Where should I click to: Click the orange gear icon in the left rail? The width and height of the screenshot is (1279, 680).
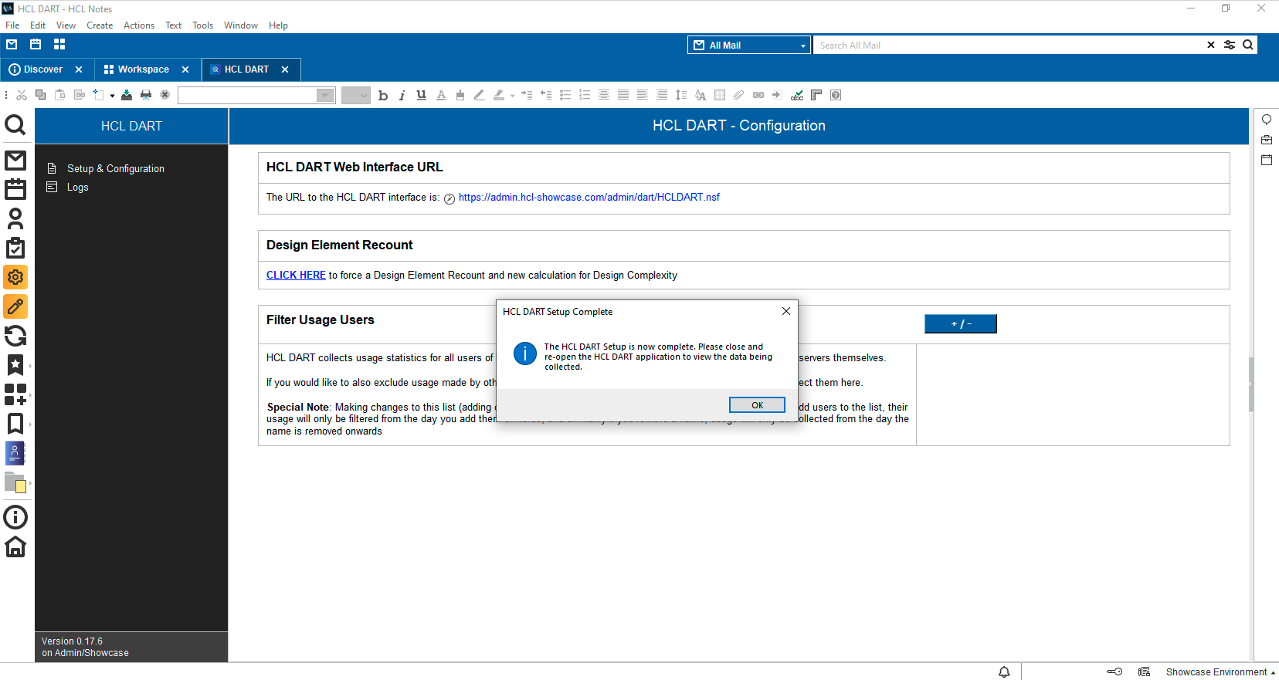[15, 277]
